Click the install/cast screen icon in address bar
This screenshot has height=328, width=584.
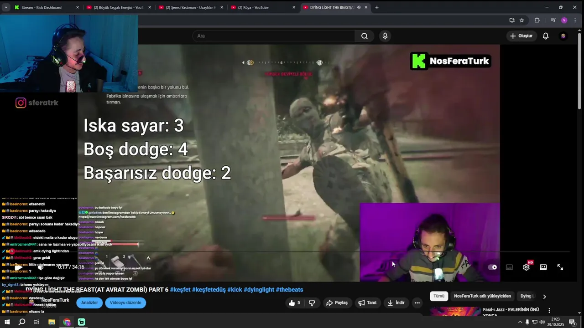point(512,20)
